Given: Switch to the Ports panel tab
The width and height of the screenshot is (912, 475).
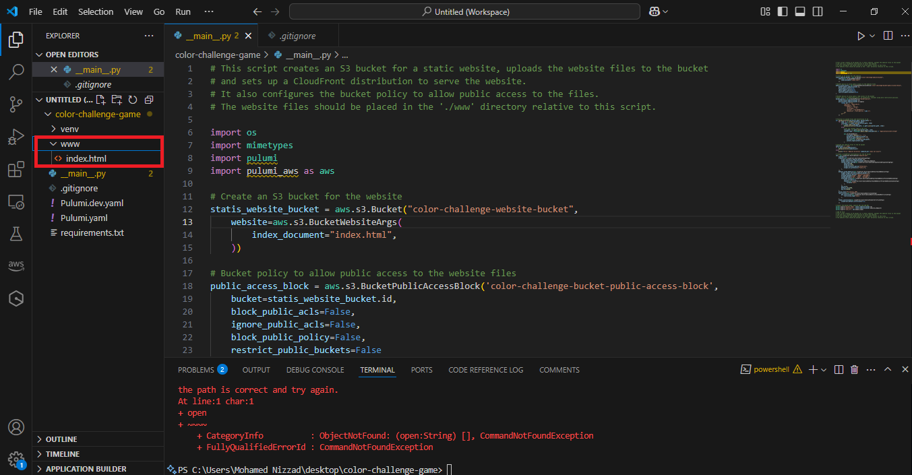Looking at the screenshot, I should 422,370.
